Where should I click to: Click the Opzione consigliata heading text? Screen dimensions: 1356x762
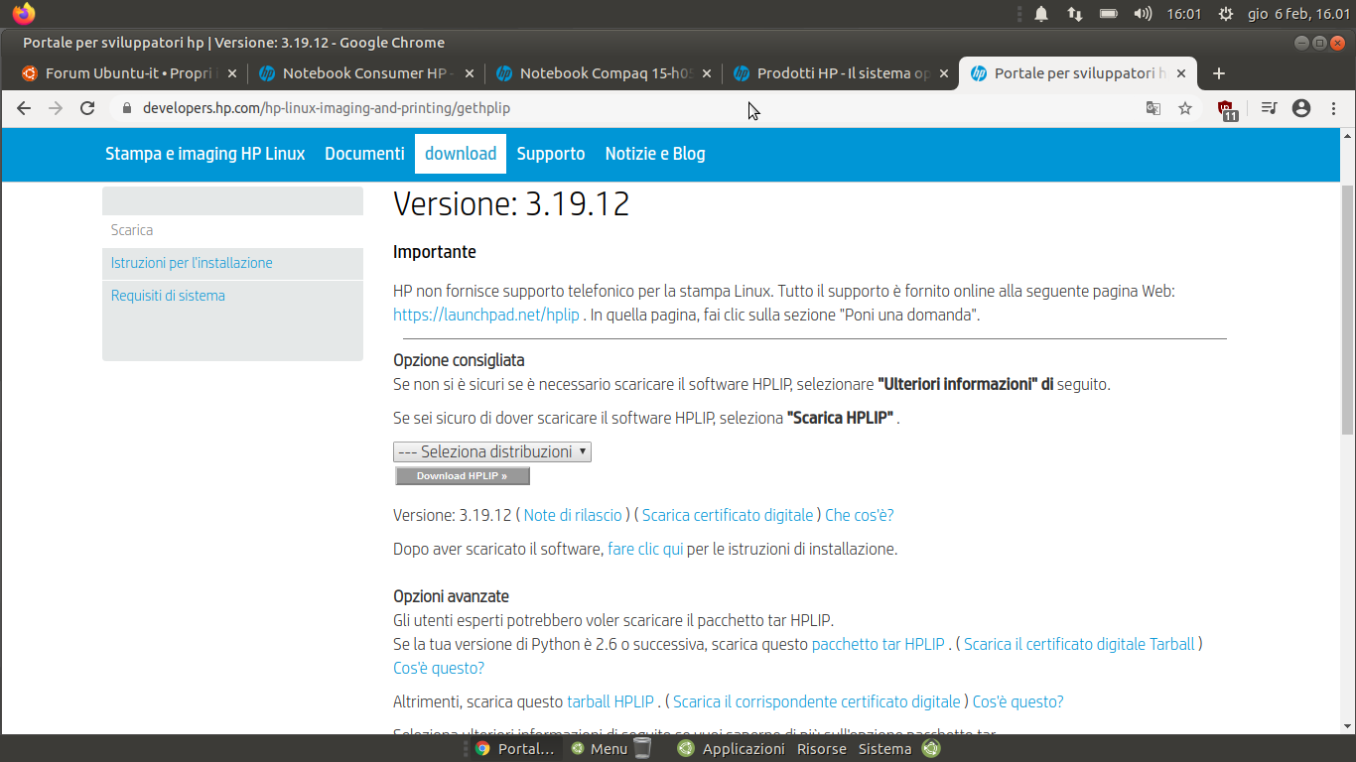click(x=459, y=360)
